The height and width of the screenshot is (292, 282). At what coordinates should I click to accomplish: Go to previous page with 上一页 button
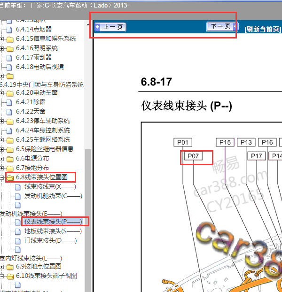(110, 27)
